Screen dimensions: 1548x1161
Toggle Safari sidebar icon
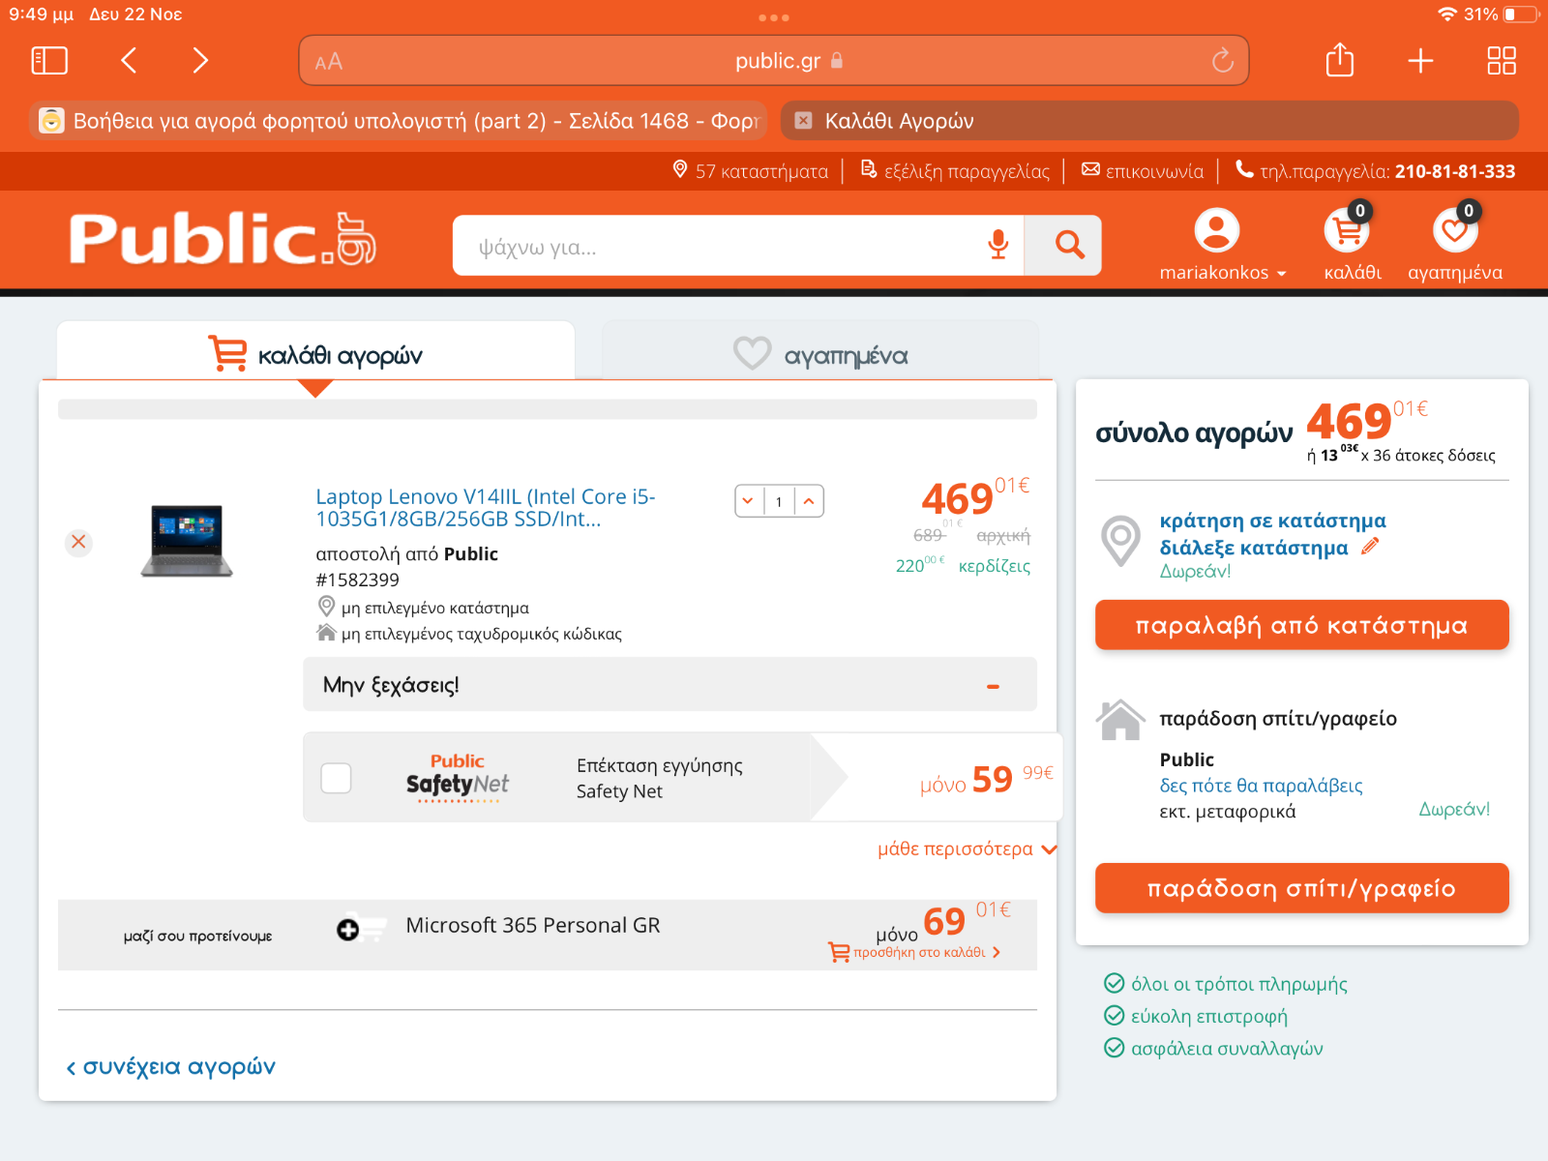click(49, 61)
